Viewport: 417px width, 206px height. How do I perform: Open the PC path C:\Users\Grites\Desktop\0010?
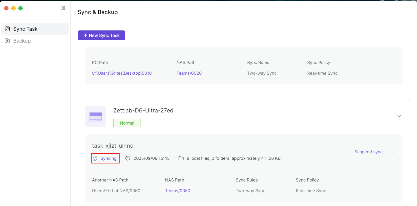122,73
